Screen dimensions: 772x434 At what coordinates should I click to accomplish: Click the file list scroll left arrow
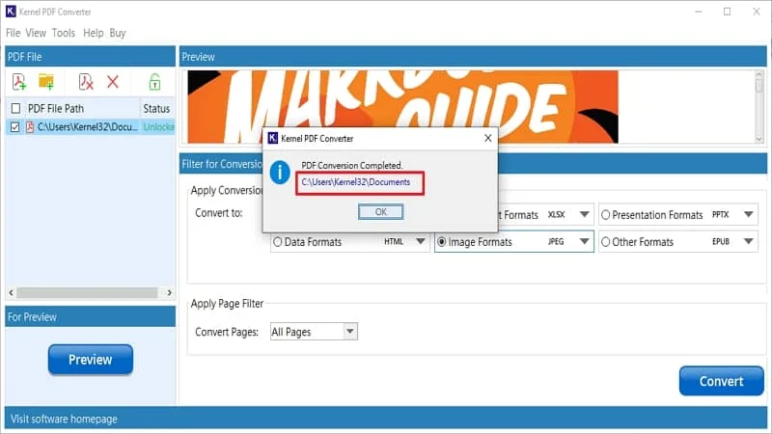tap(11, 293)
